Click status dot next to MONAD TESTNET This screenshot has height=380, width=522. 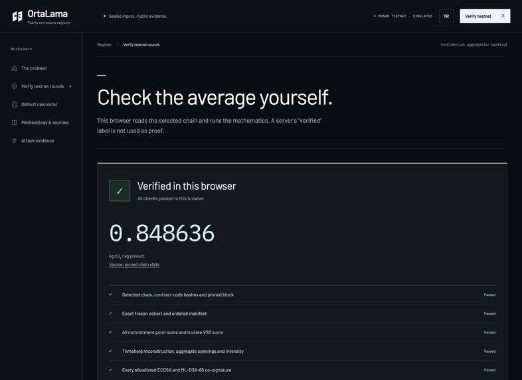tap(375, 16)
